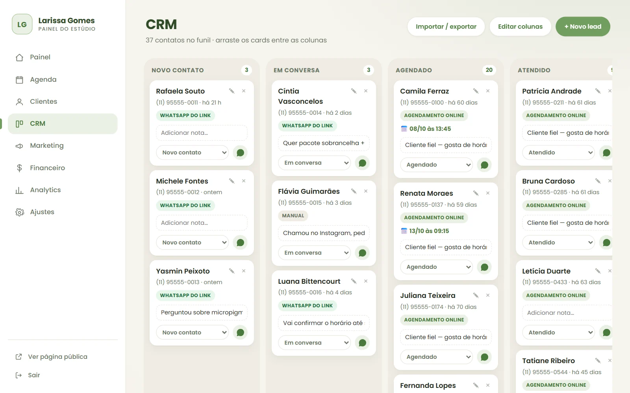Open WhatsApp chat for Juliana Teixeira

click(484, 357)
